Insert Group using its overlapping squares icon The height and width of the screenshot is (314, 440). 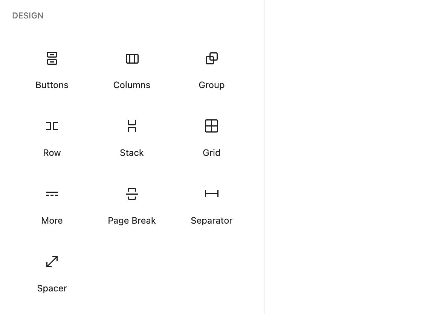click(212, 59)
